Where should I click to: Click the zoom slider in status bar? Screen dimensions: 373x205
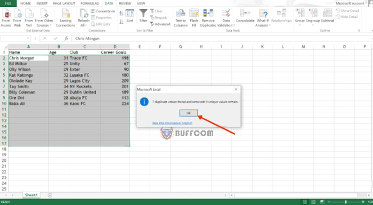pyautogui.click(x=346, y=202)
